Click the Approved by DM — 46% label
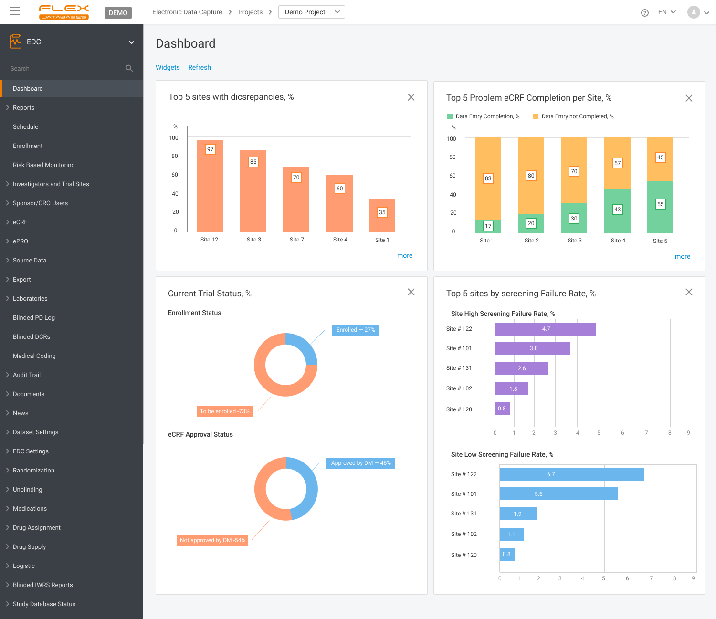Image resolution: width=716 pixels, height=619 pixels. [x=361, y=463]
